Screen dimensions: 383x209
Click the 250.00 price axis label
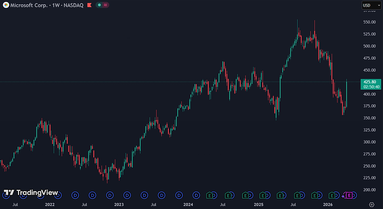pos(370,166)
